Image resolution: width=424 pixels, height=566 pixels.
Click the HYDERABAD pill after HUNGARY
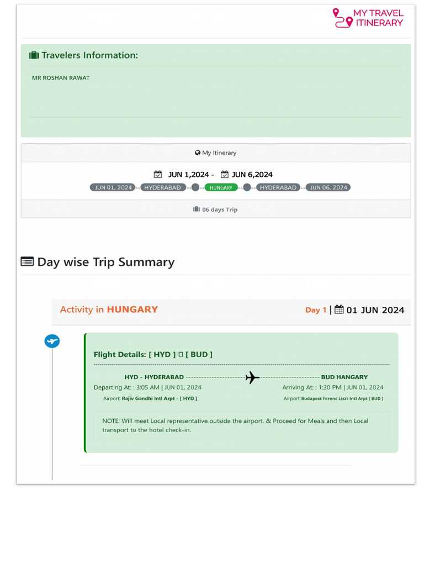[278, 187]
